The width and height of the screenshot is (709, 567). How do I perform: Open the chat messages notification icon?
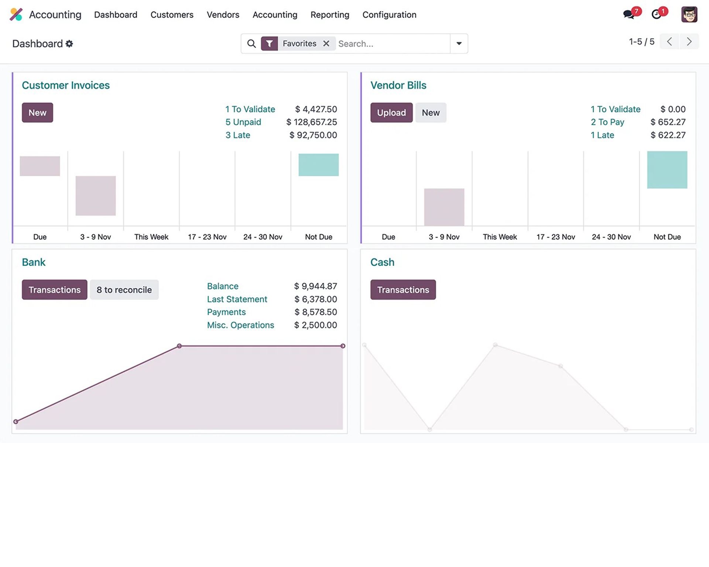[628, 14]
